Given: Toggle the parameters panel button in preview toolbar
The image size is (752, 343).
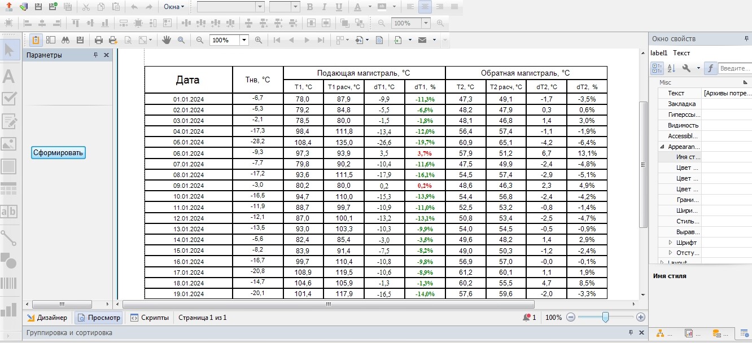Looking at the screenshot, I should tap(36, 40).
